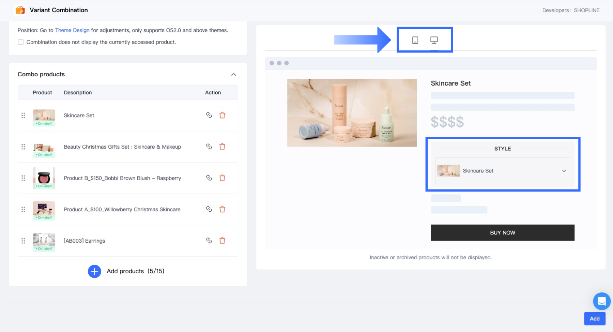
Task: Click drag handle for [AB003] Earrings row
Action: tap(23, 241)
